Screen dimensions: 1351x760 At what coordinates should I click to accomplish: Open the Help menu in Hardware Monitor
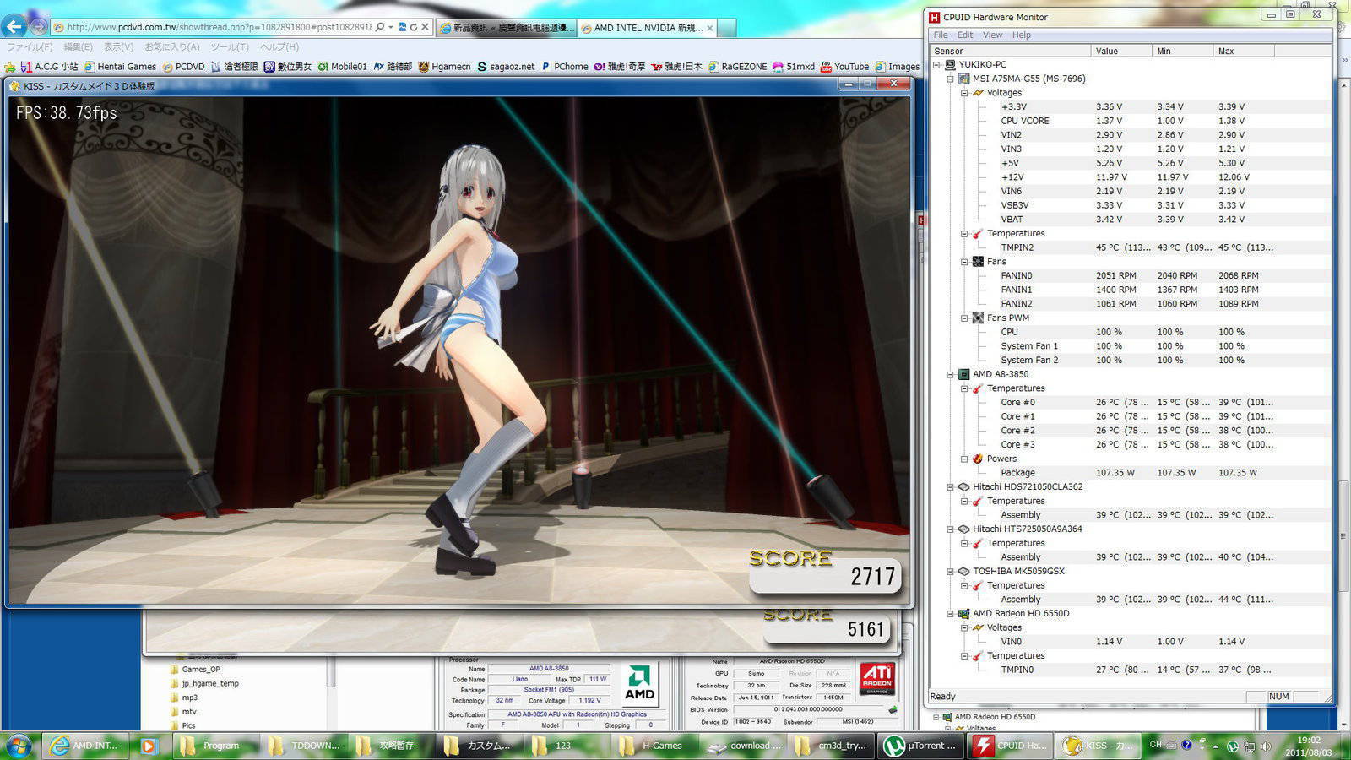[x=1022, y=35]
